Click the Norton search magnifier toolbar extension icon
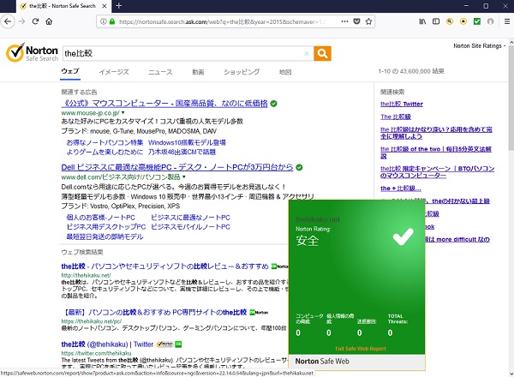The height and width of the screenshot is (377, 514). click(x=450, y=21)
